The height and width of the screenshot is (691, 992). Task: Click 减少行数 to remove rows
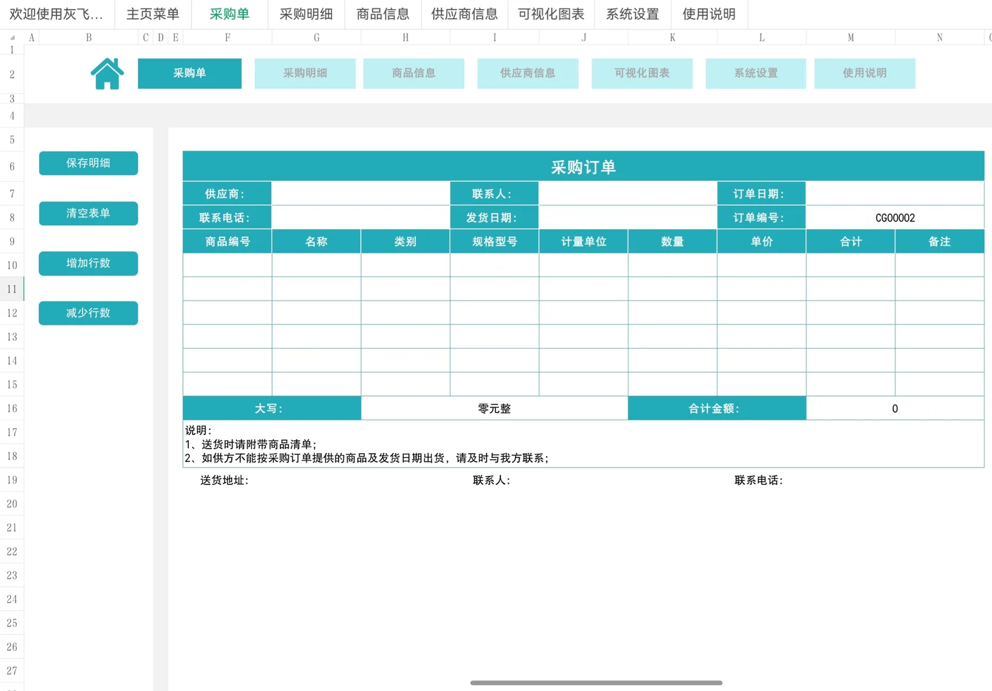(88, 313)
